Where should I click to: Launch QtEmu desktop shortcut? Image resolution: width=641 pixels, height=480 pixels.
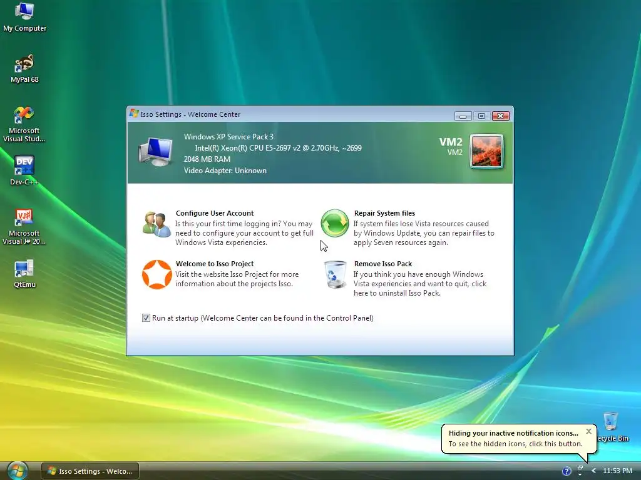point(24,274)
